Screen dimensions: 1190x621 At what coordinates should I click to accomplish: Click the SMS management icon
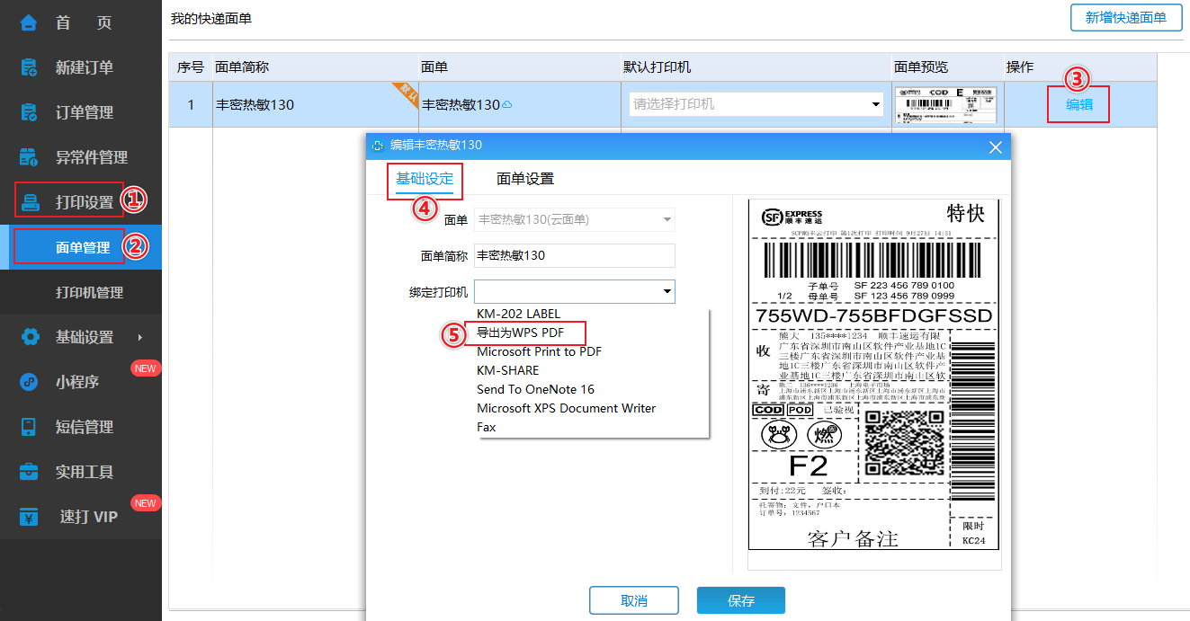(30, 427)
